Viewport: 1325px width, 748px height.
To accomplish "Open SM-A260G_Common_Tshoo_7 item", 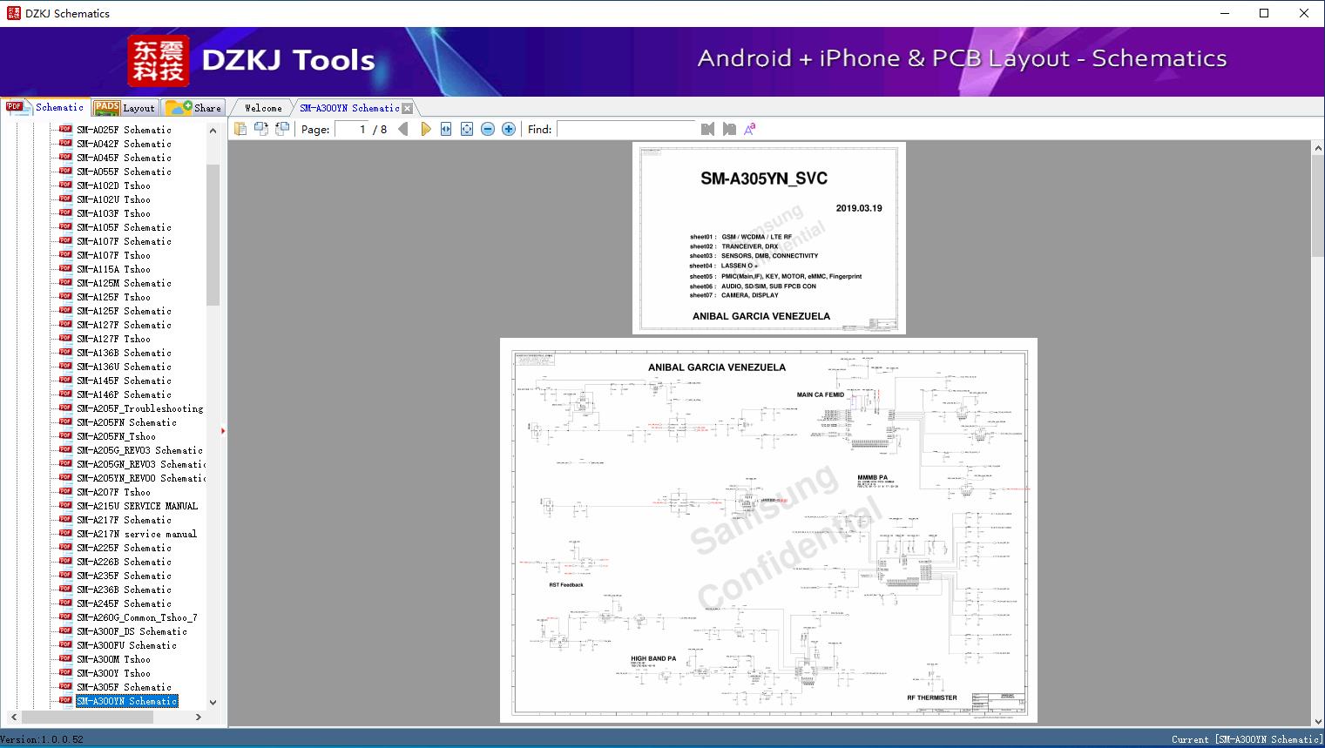I will pyautogui.click(x=137, y=617).
